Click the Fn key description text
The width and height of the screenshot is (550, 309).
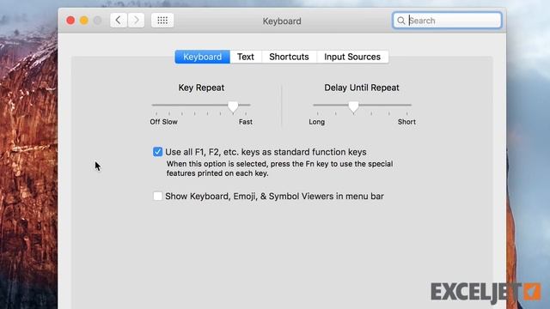(279, 168)
